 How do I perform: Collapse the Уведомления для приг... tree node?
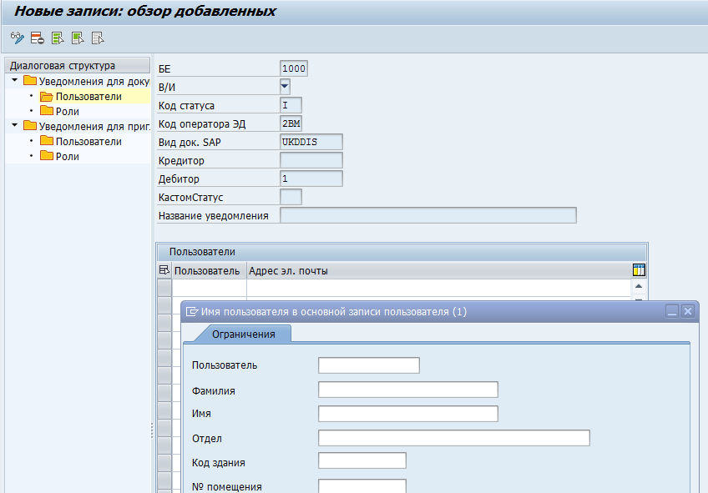[14, 126]
